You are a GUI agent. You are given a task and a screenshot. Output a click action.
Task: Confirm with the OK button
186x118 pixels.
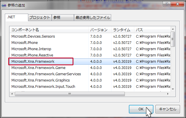(141, 109)
